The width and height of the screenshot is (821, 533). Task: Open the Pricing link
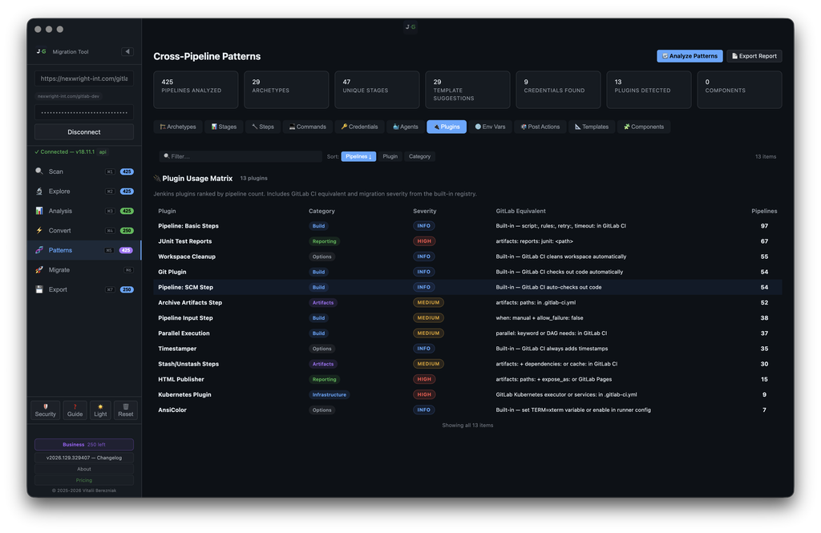click(x=83, y=480)
